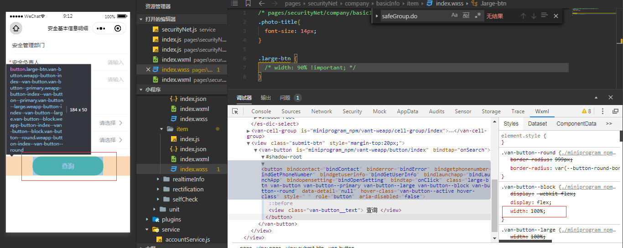
Task: Open the mini program three-dots capsule menu
Action: coord(102,28)
